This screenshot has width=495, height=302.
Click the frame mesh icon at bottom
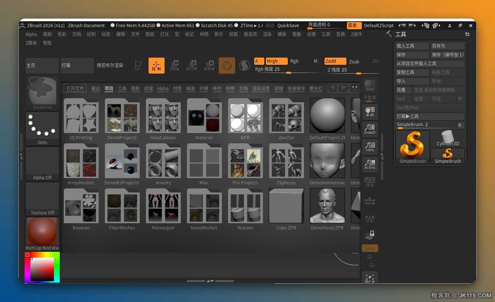tap(370, 277)
